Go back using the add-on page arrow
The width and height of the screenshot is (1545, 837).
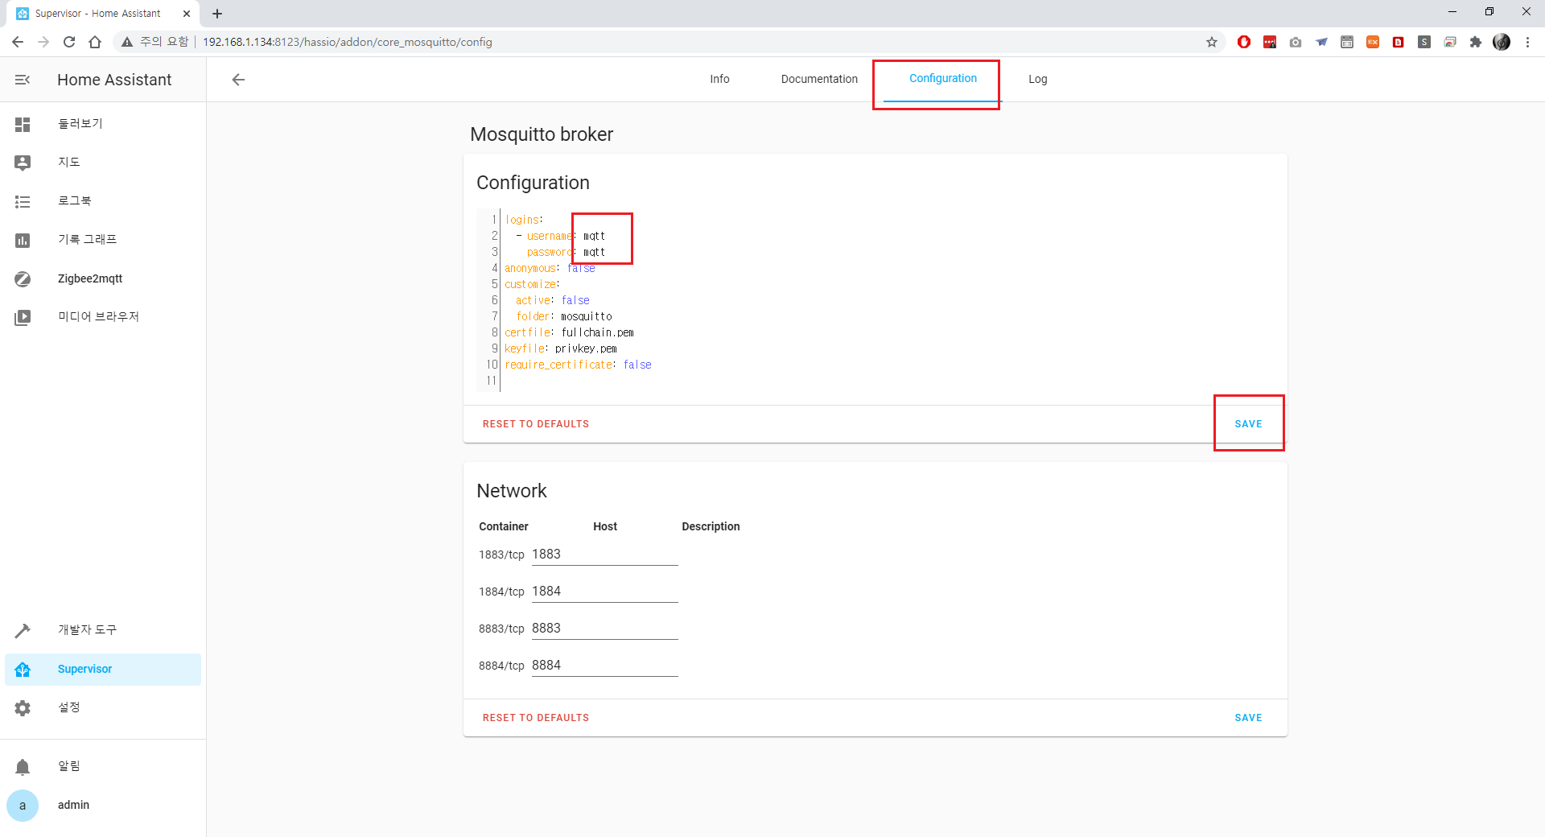coord(238,79)
